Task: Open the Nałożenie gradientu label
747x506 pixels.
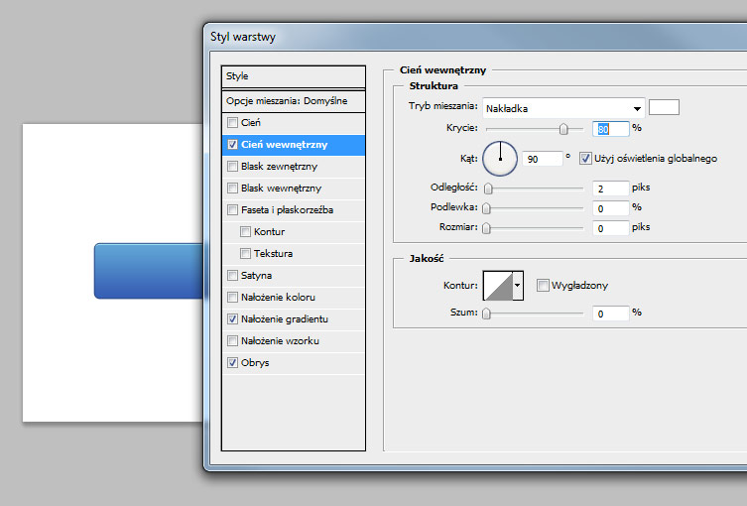Action: 285,319
